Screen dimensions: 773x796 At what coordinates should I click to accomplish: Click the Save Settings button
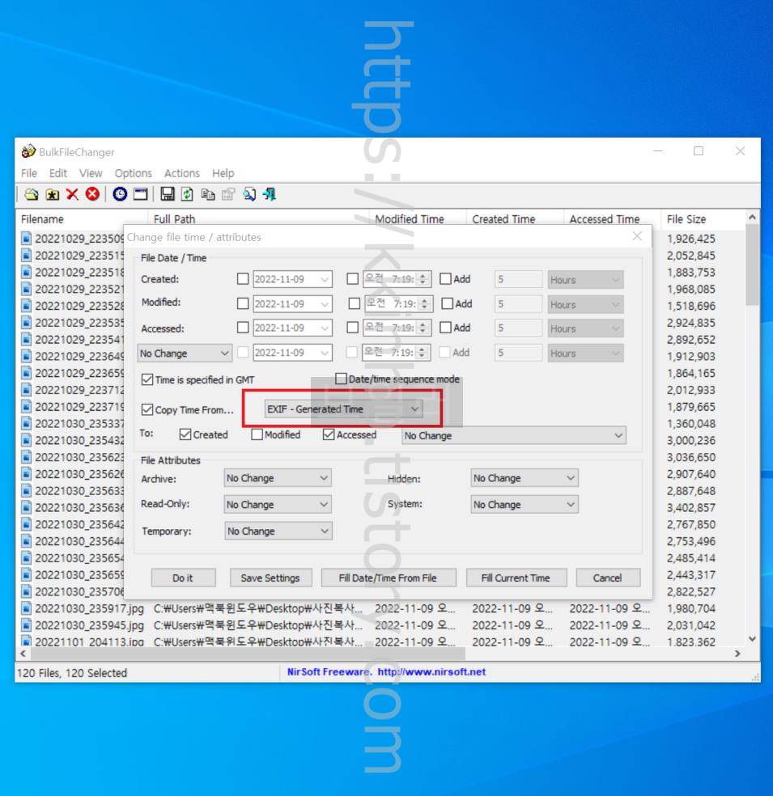(270, 578)
